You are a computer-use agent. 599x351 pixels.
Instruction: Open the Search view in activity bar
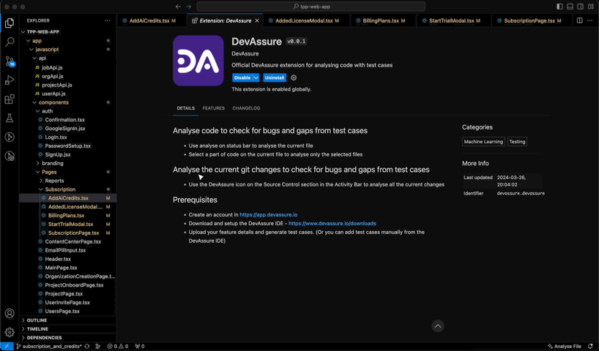tap(10, 42)
